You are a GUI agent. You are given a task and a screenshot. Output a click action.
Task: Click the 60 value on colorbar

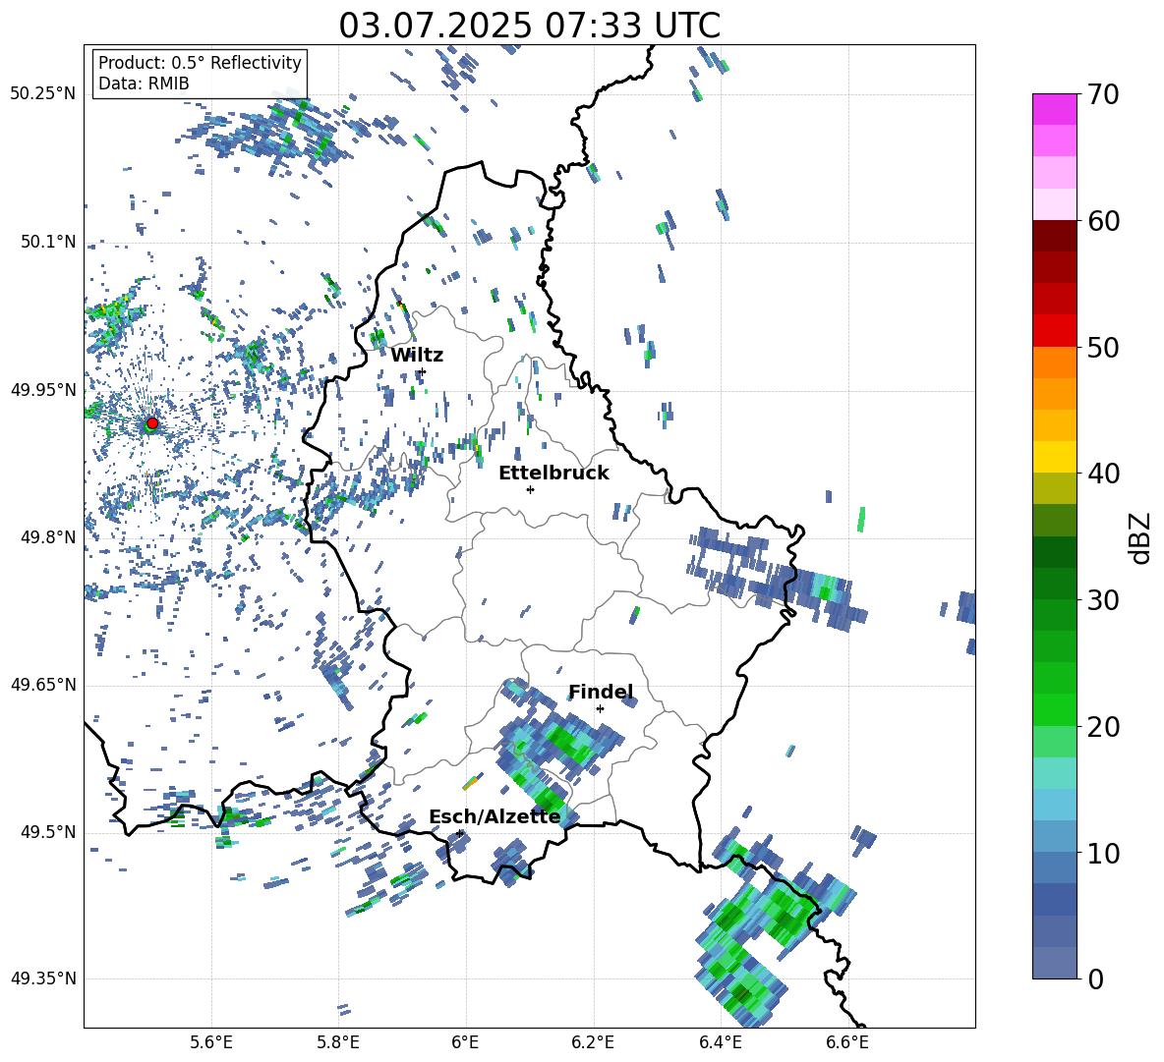pos(1103,221)
